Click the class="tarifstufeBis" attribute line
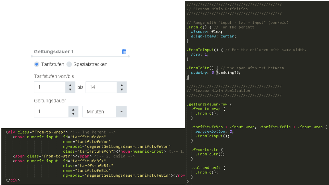 (x=88, y=166)
